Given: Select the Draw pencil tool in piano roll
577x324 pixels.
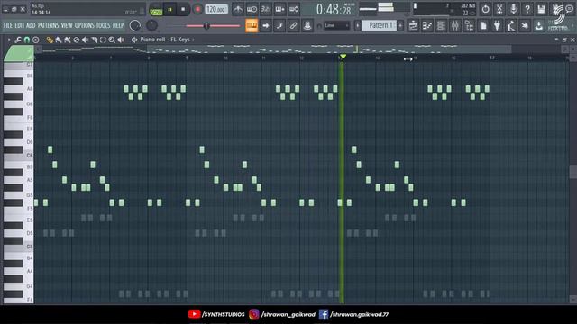Looking at the screenshot, I should tap(50, 40).
